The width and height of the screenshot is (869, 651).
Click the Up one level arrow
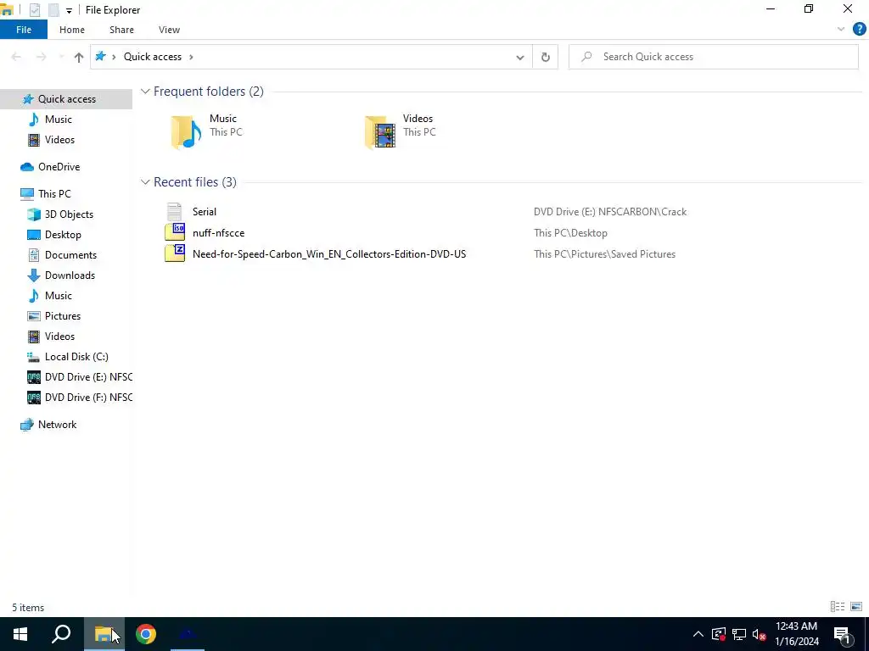click(79, 57)
